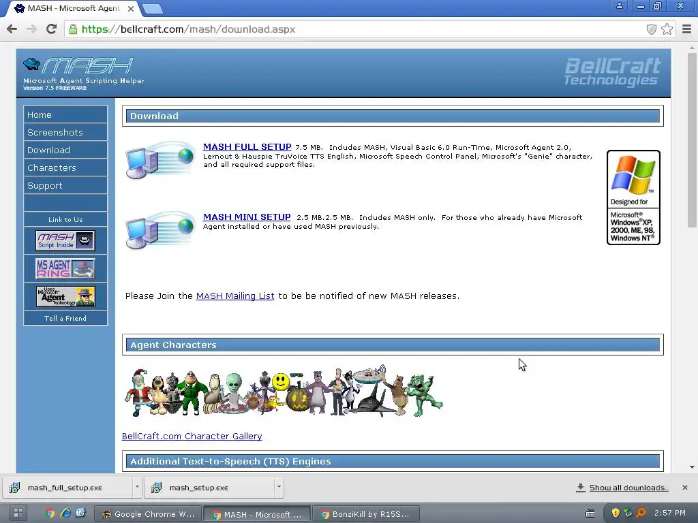Open the Home sidebar page
Image resolution: width=698 pixels, height=523 pixels.
click(65, 114)
